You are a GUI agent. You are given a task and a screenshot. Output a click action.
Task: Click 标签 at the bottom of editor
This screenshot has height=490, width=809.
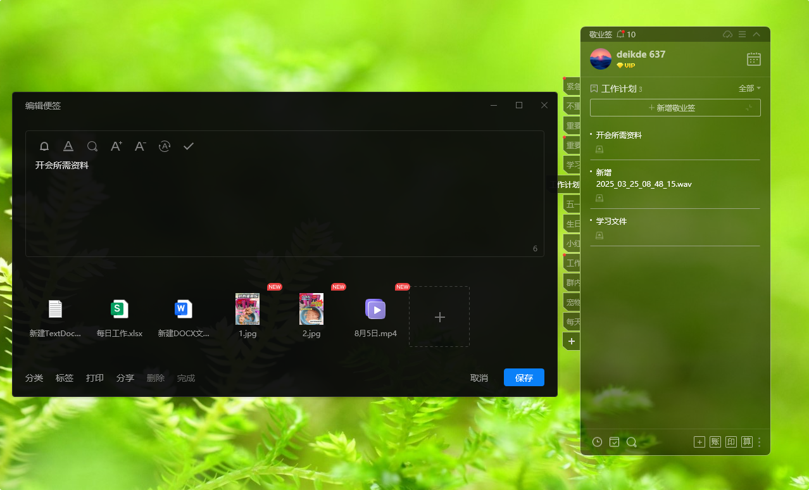[x=65, y=378]
